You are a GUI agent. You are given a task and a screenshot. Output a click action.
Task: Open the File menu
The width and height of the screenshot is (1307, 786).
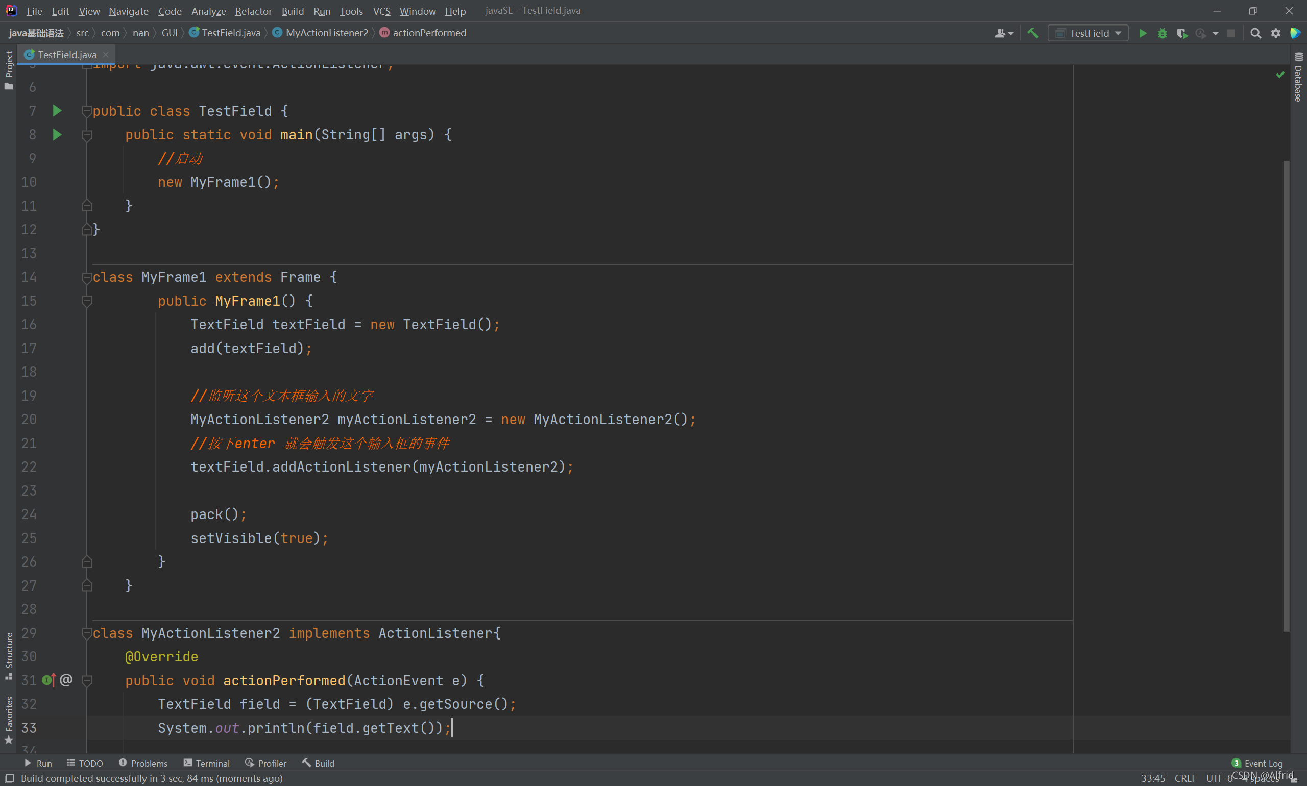(x=34, y=11)
